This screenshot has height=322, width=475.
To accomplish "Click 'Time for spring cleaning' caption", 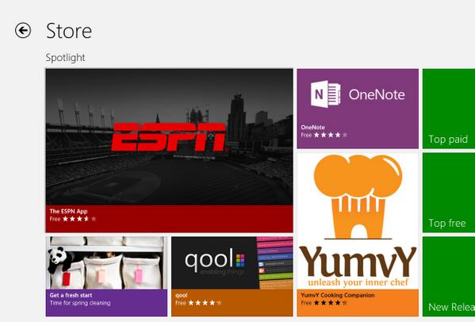I will 80,303.
